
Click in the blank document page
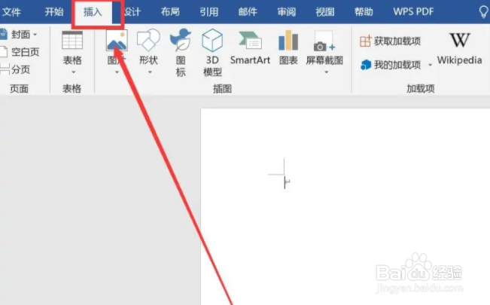[345, 206]
